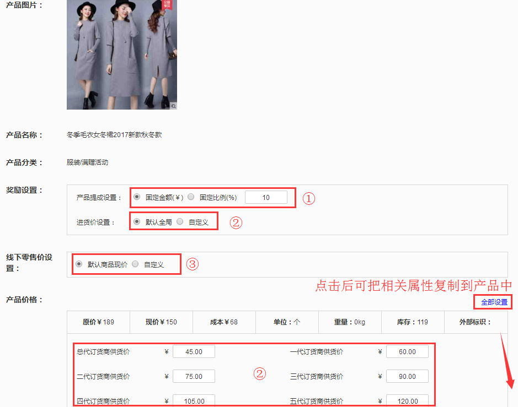
Task: Click the 现价 ¥150 cell
Action: coord(161,322)
